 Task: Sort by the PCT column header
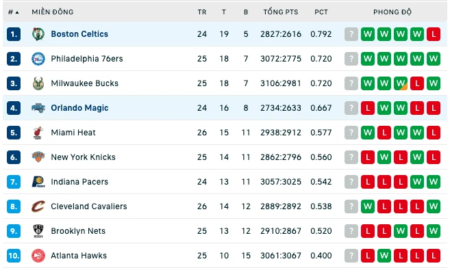(x=321, y=12)
